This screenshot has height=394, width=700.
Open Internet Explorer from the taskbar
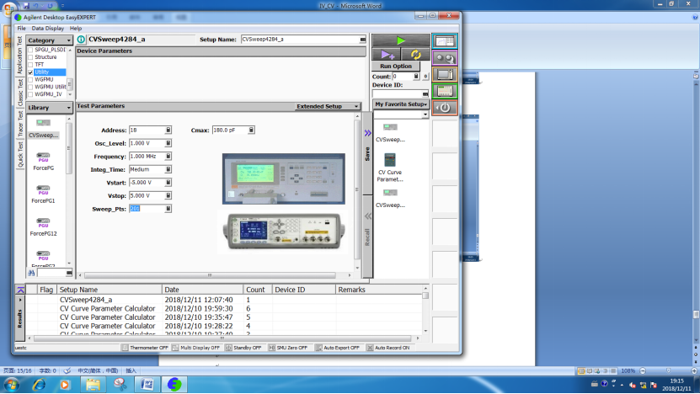pos(39,384)
